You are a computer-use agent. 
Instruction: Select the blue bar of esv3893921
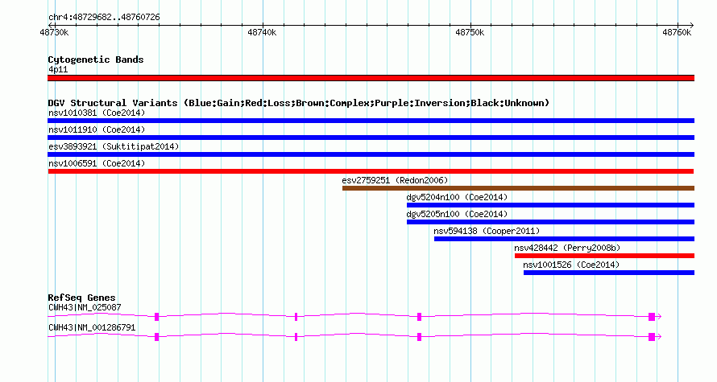tap(371, 154)
